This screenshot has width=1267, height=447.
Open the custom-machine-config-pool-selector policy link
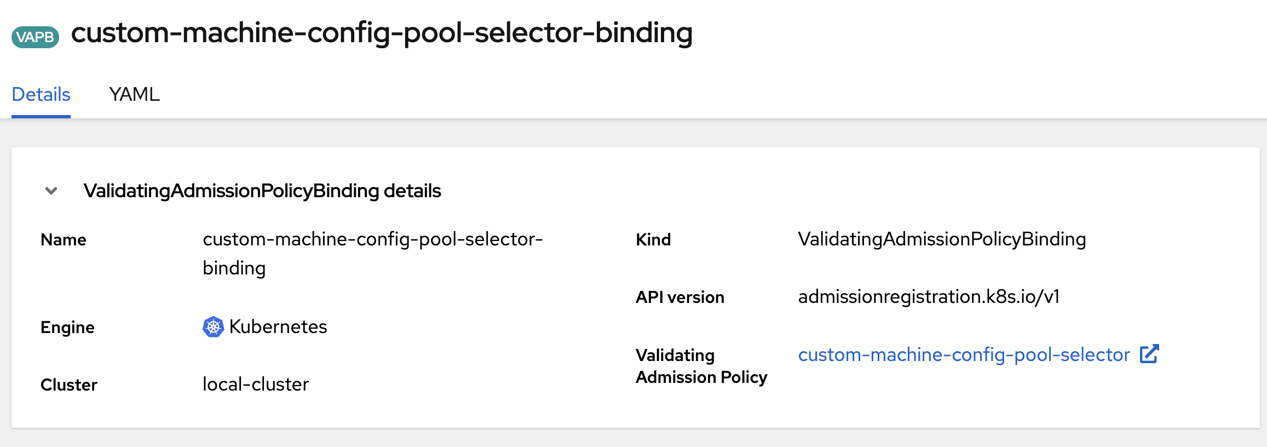click(964, 355)
